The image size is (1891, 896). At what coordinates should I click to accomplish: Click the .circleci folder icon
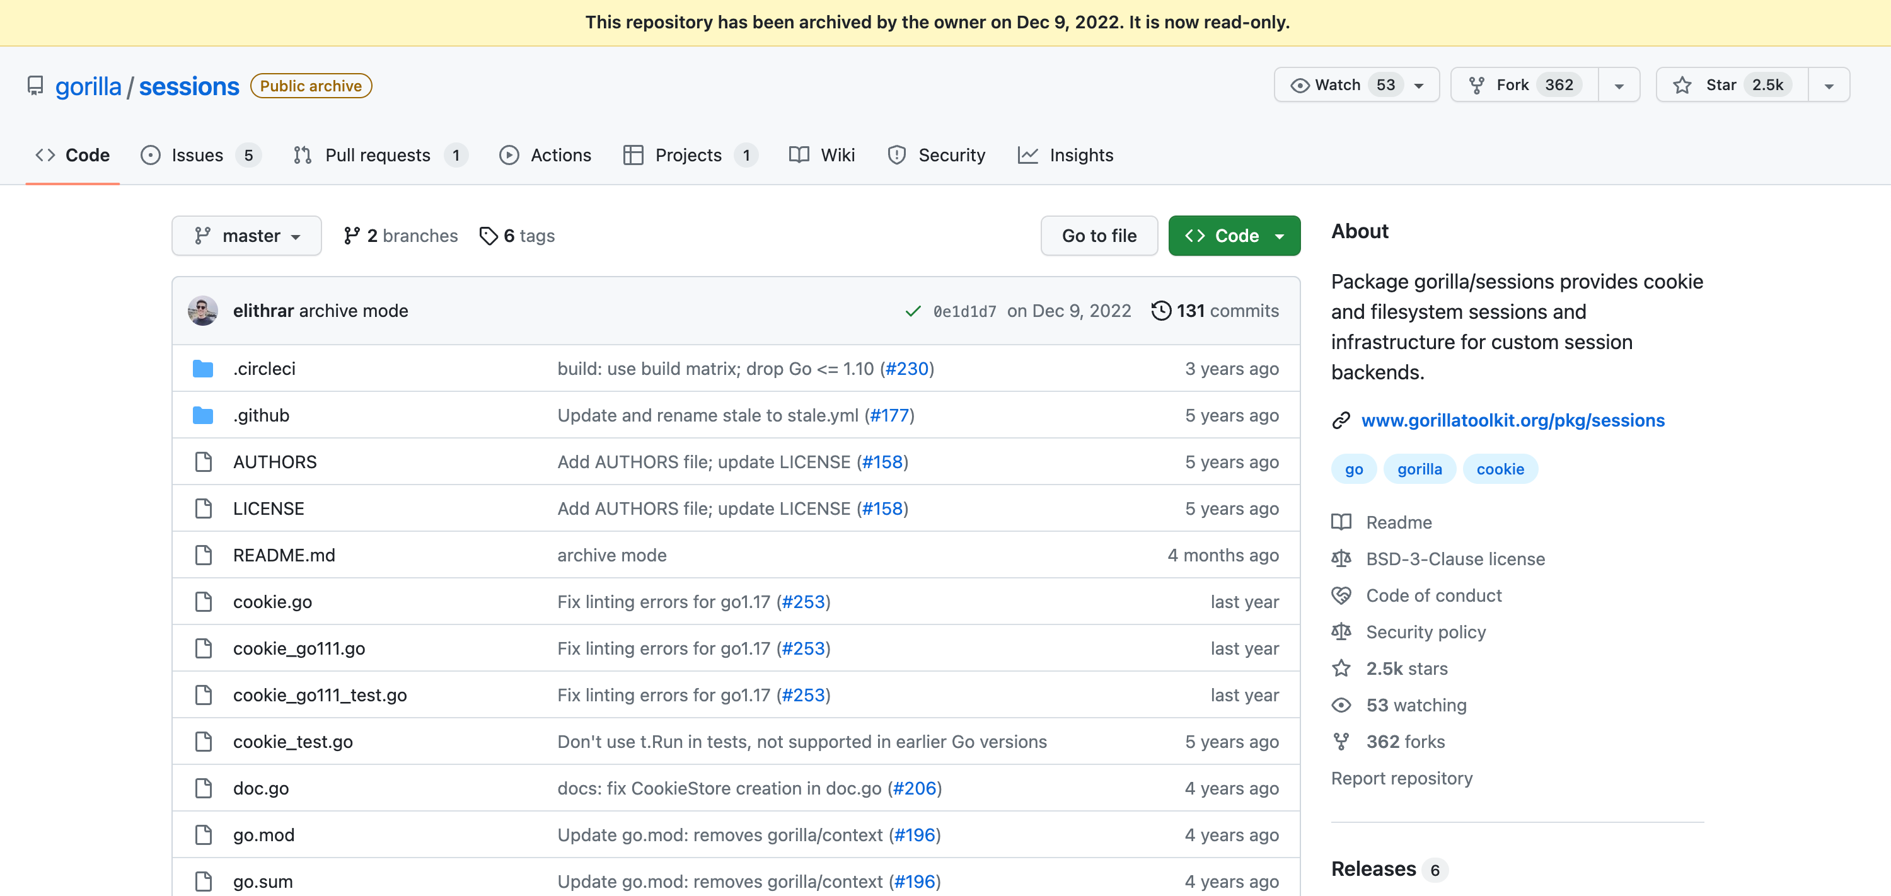pyautogui.click(x=202, y=369)
